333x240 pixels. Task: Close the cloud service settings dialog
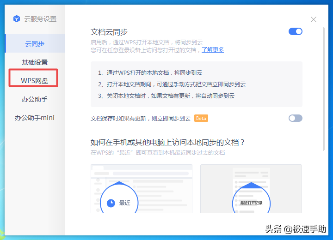click(x=314, y=19)
